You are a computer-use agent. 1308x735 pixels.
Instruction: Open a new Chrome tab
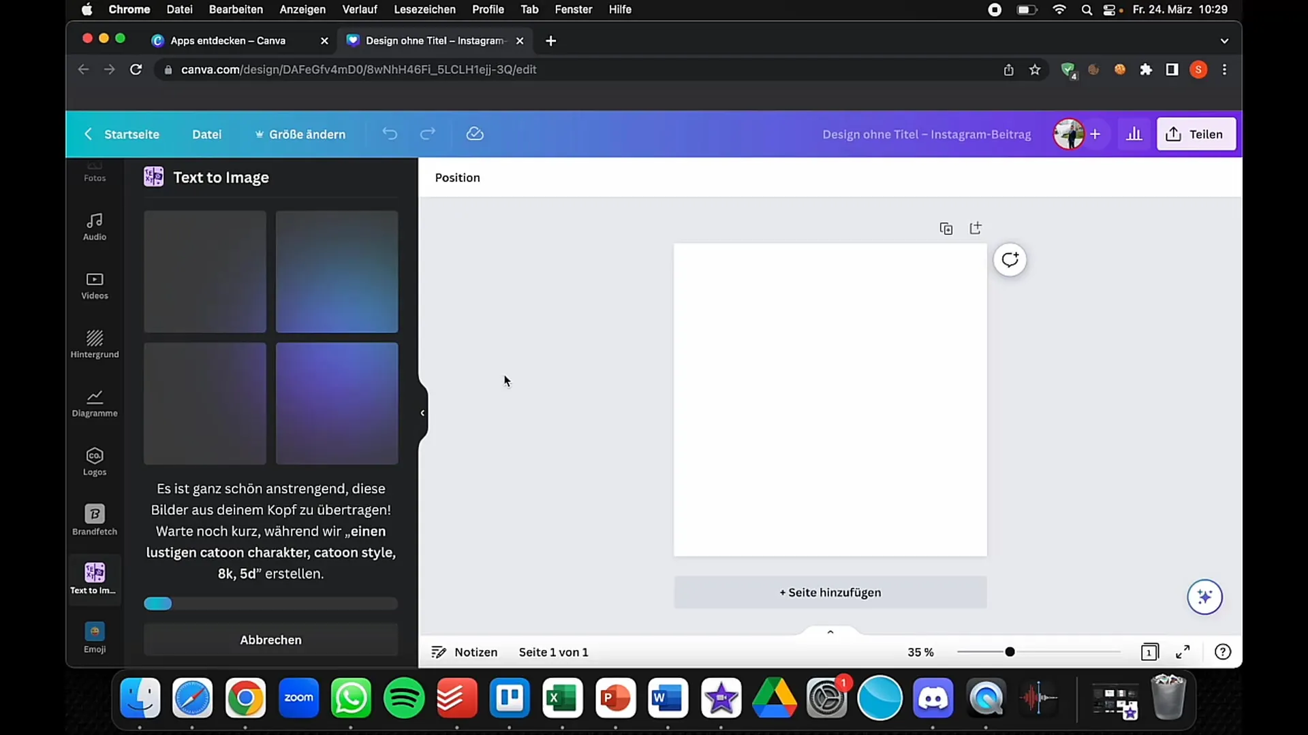coord(550,41)
